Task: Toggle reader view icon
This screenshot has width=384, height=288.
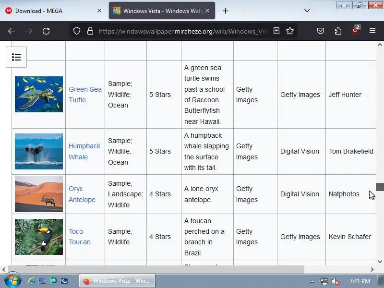Action: [276, 31]
